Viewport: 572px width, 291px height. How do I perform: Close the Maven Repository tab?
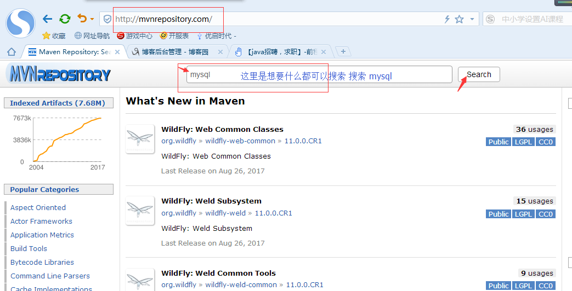[x=117, y=52]
